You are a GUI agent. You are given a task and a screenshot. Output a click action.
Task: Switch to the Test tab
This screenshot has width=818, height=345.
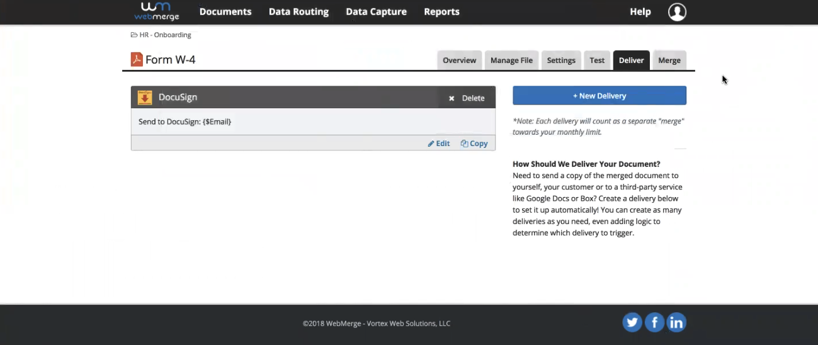click(x=597, y=60)
